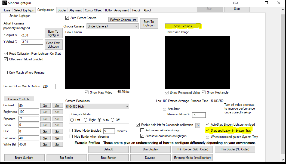Toggle AutoStart Sinden Lightgun on load
Viewport: 286px width, 164px height.
click(x=208, y=125)
